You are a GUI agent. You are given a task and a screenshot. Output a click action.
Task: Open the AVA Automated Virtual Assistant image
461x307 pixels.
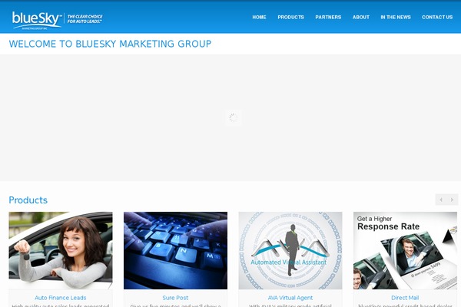[290, 251]
